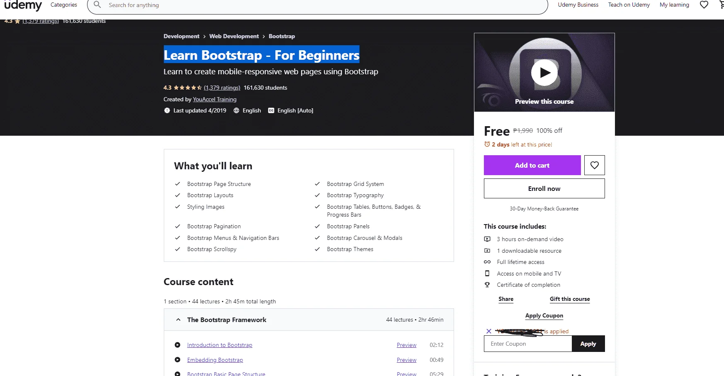Go to Development breadcrumb
This screenshot has height=376, width=724.
[181, 36]
